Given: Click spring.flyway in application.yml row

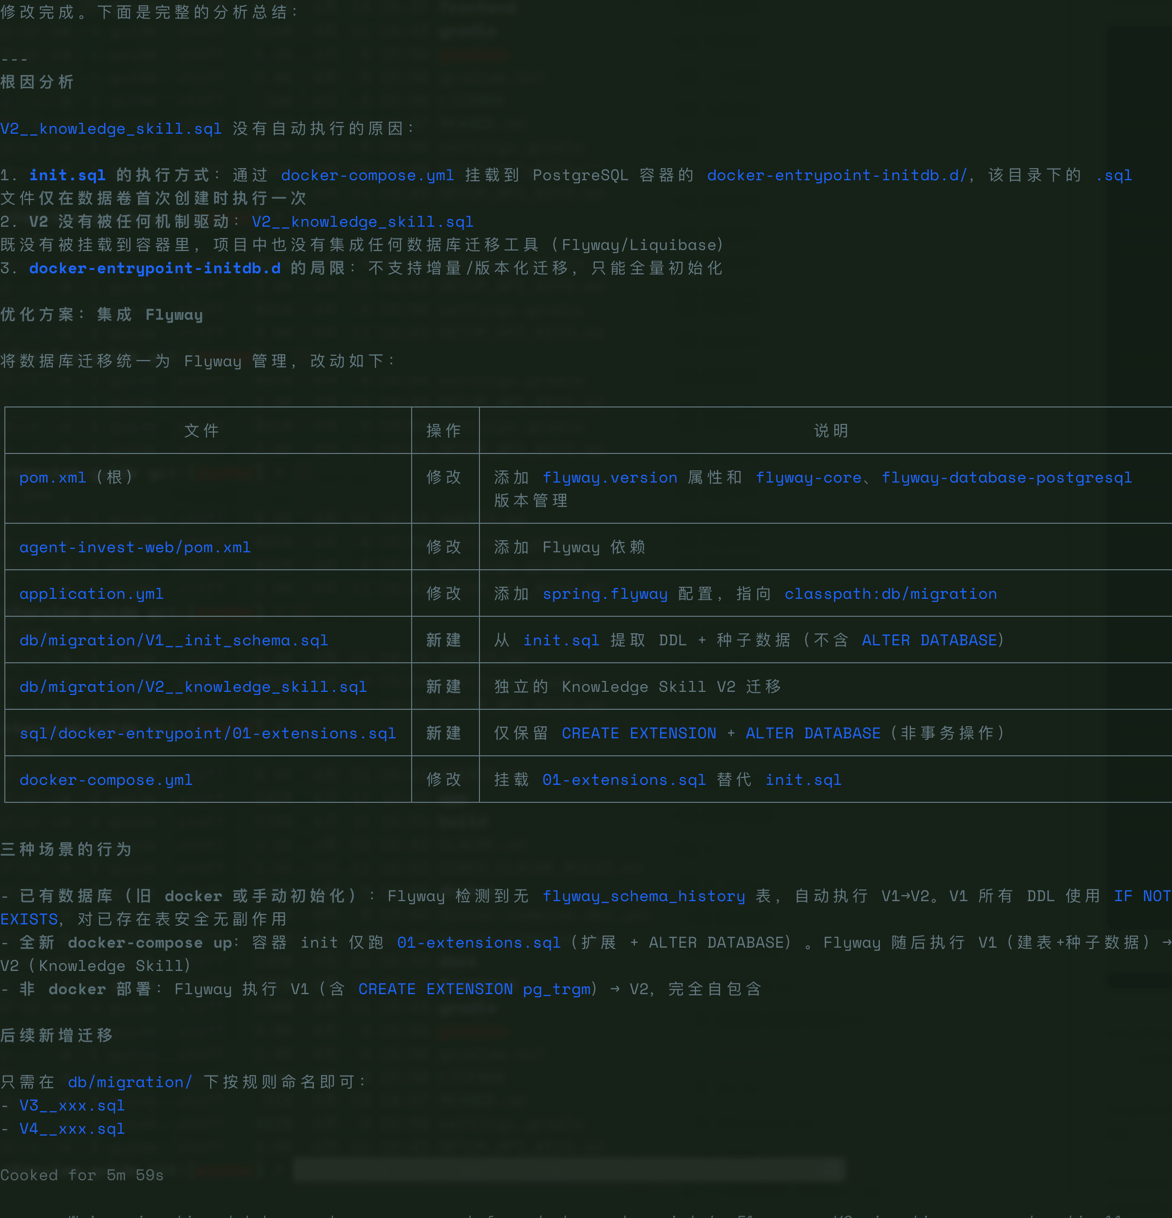Looking at the screenshot, I should coord(605,593).
